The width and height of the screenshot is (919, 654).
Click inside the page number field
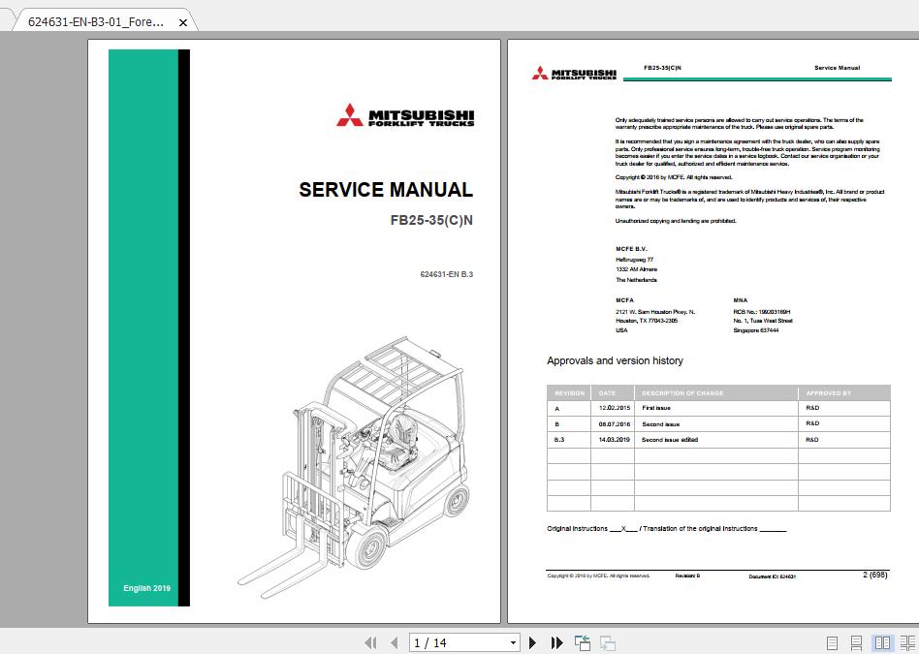coord(456,642)
